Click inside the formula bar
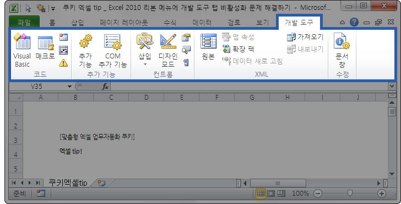This screenshot has height=204, width=401. [250, 87]
